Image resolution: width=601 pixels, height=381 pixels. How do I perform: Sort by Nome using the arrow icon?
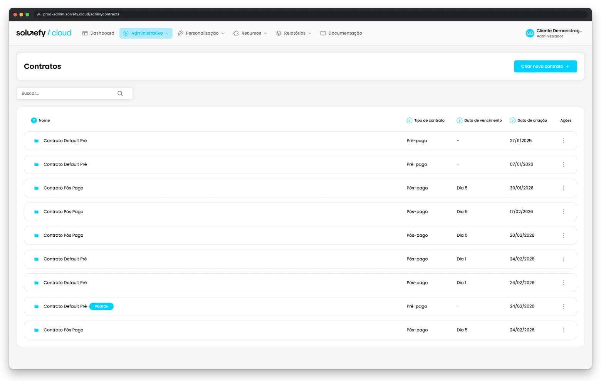pyautogui.click(x=34, y=120)
